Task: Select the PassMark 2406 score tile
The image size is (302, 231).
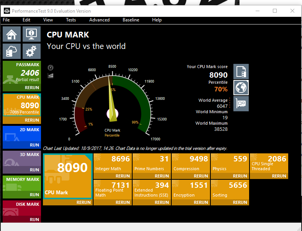Action: click(22, 73)
